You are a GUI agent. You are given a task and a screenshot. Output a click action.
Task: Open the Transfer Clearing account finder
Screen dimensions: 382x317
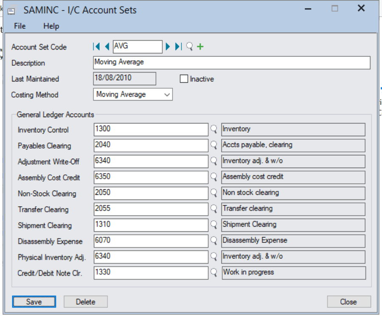pos(214,209)
